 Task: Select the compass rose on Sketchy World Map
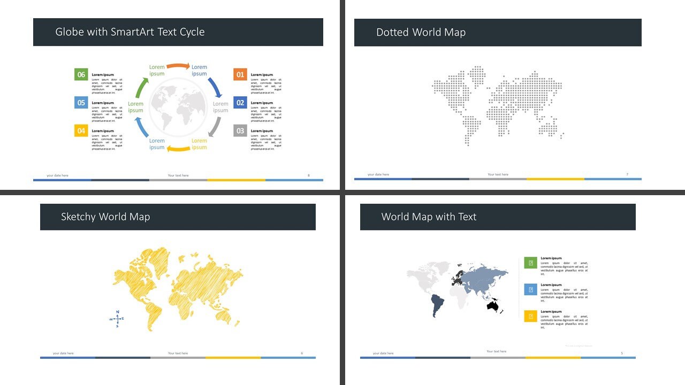pos(117,318)
